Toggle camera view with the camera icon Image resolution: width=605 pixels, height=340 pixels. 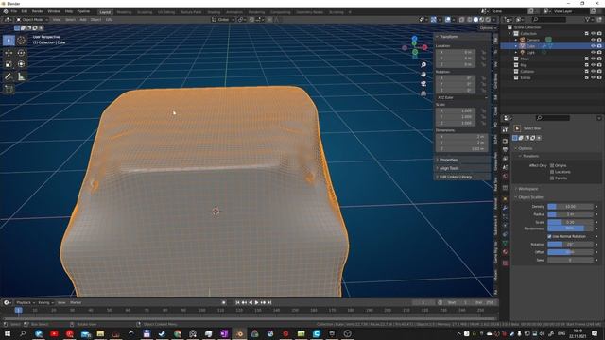tap(423, 84)
